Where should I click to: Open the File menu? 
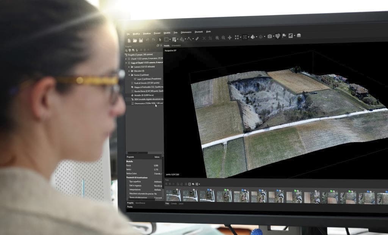(128, 34)
